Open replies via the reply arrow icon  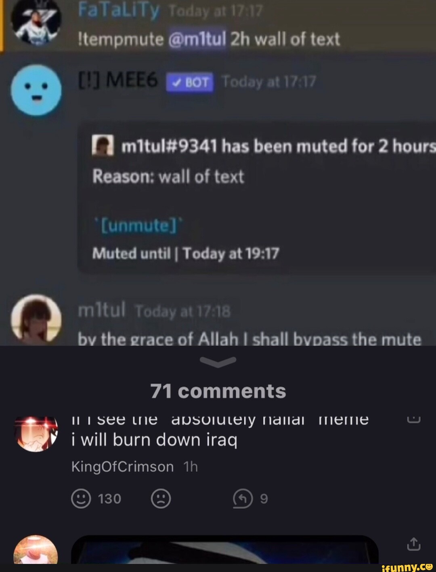tap(243, 499)
